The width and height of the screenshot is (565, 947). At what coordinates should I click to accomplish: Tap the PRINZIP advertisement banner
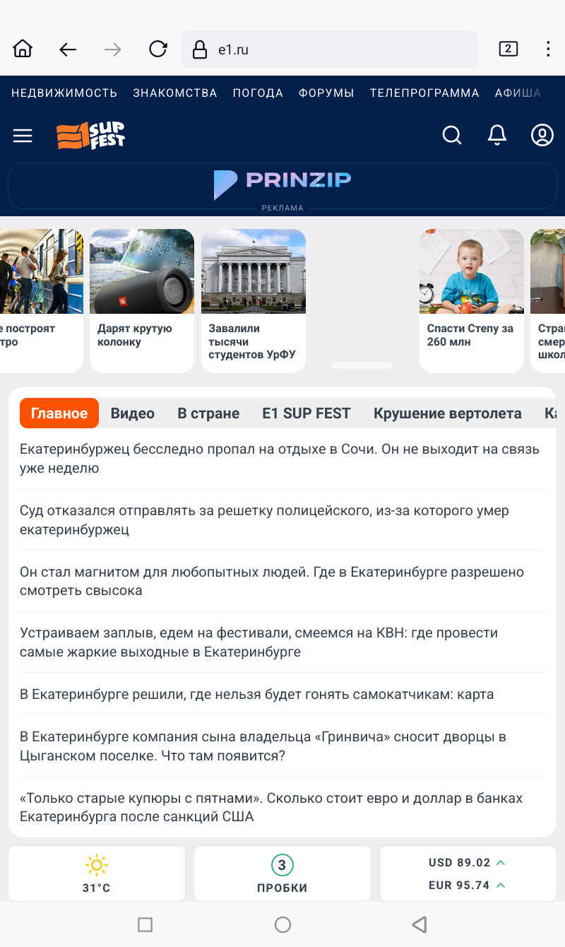click(x=282, y=185)
